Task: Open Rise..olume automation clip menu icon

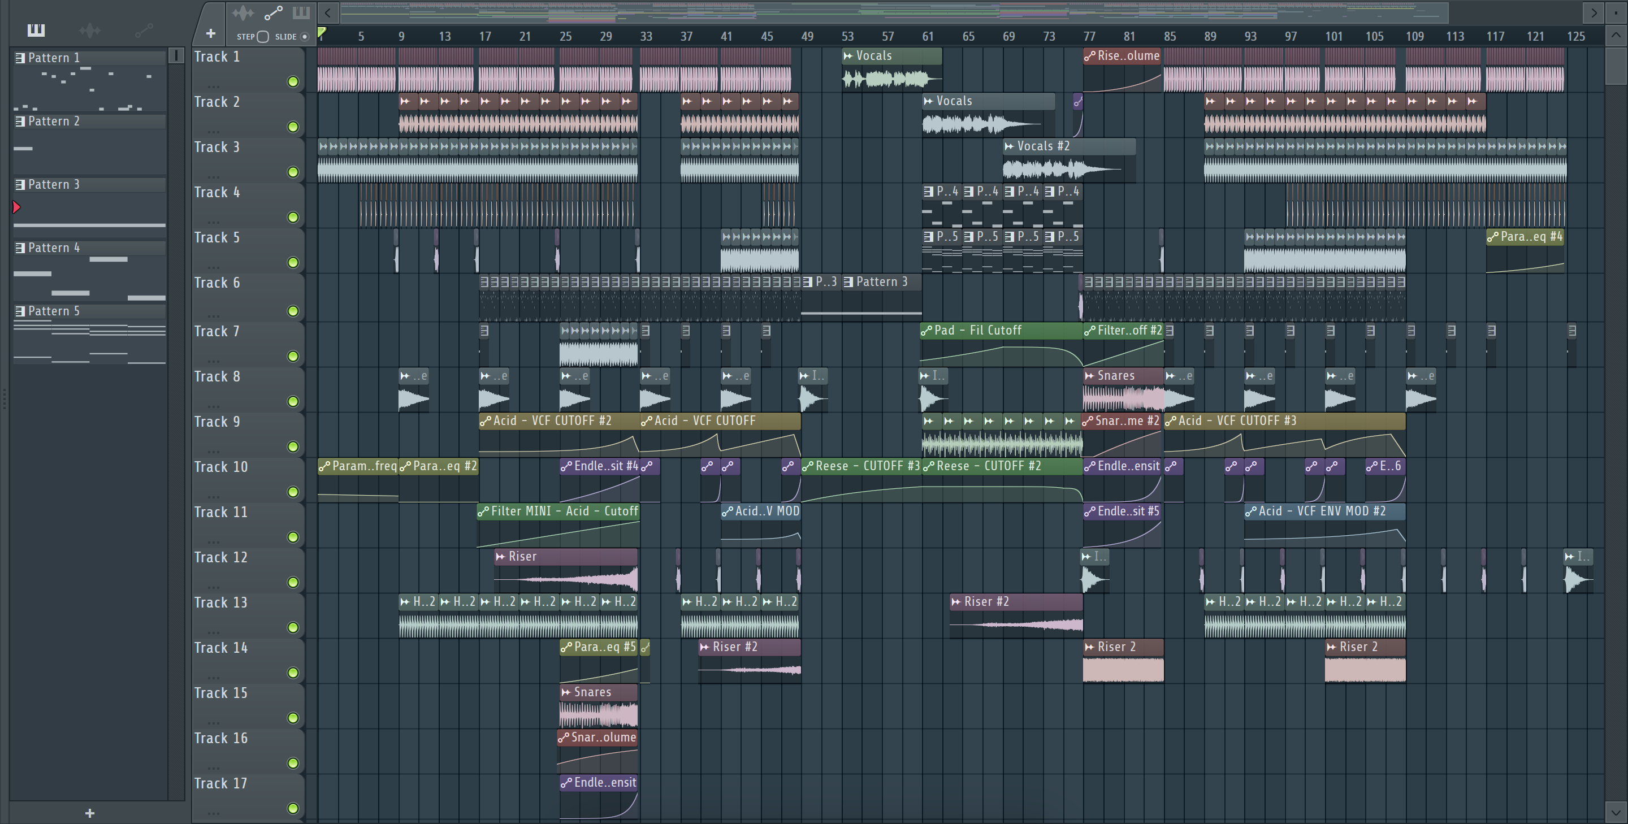Action: 1089,57
